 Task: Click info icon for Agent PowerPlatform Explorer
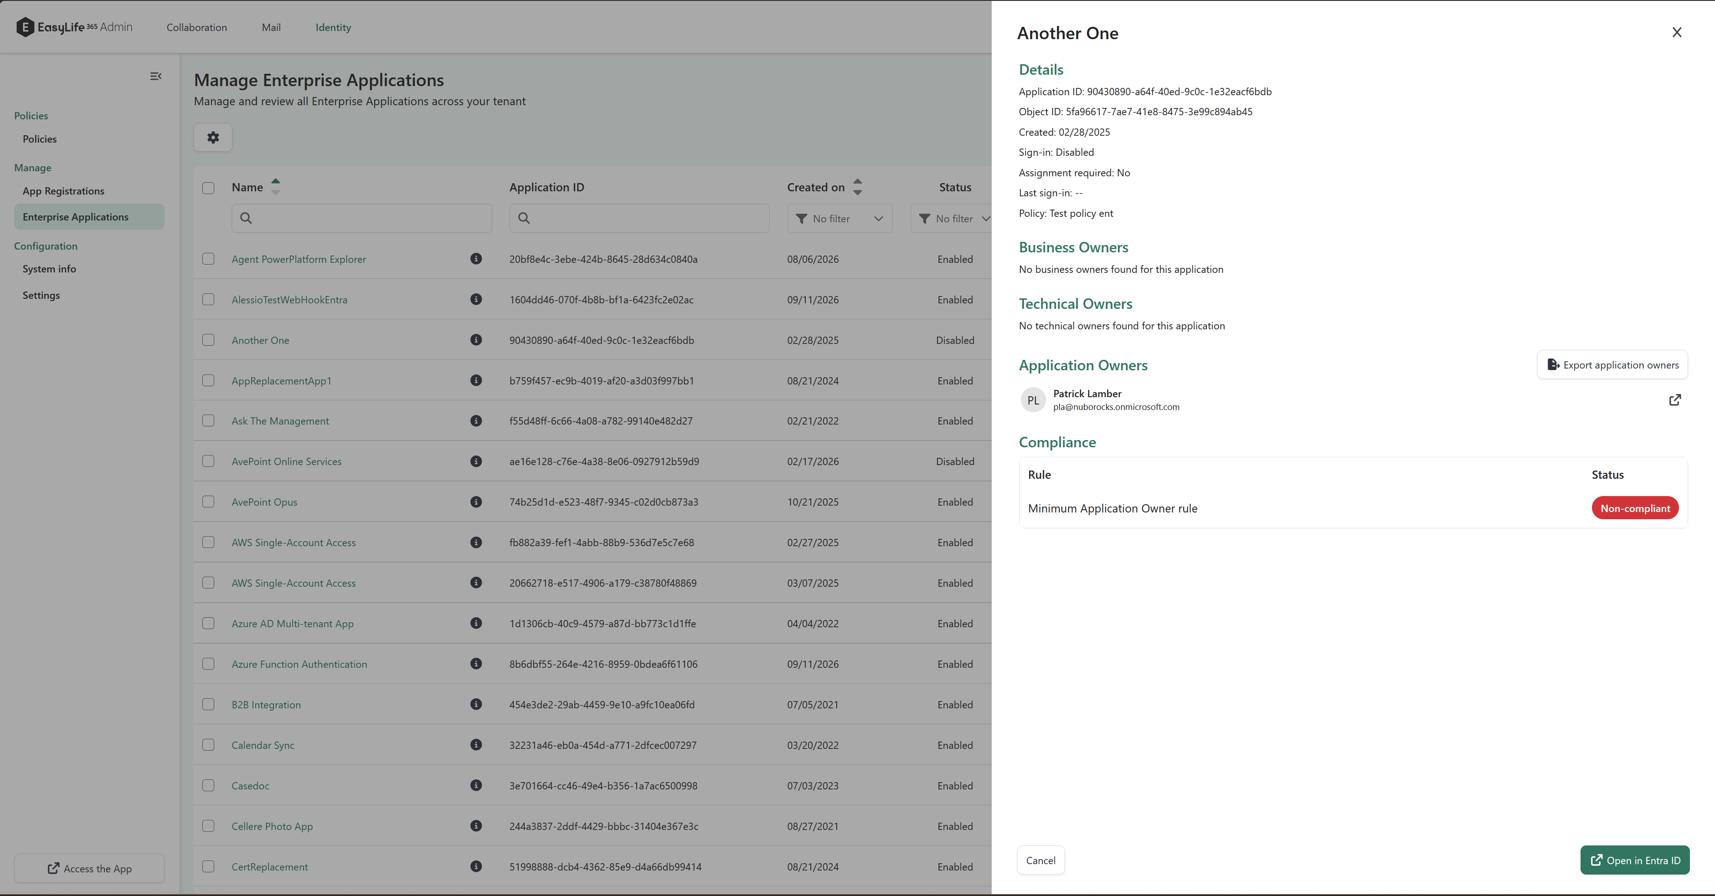[x=476, y=259]
